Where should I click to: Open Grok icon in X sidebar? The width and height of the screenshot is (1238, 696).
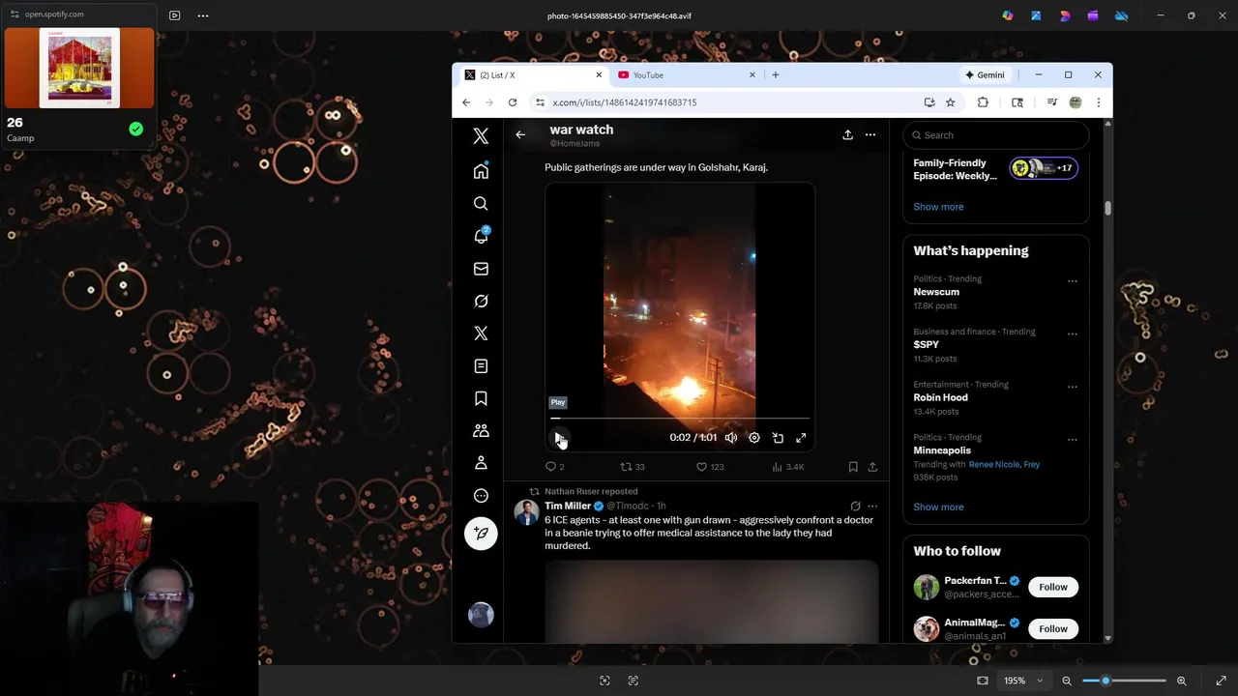click(x=481, y=301)
